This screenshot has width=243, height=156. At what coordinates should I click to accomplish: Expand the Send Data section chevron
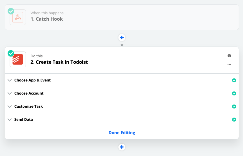click(x=10, y=120)
